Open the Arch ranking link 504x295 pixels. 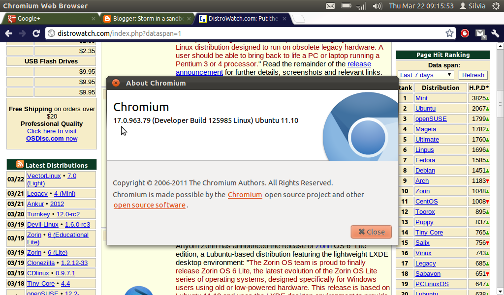click(422, 181)
